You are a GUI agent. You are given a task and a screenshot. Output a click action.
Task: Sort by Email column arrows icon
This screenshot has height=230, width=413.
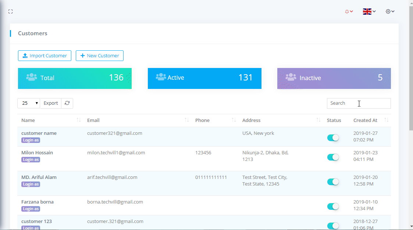click(186, 120)
